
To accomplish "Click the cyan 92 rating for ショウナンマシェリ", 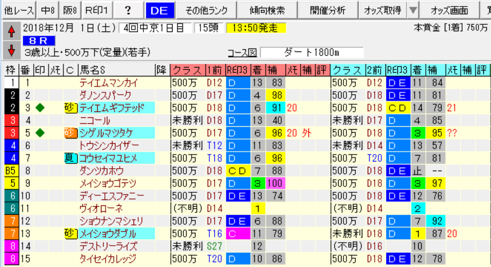I will [436, 221].
